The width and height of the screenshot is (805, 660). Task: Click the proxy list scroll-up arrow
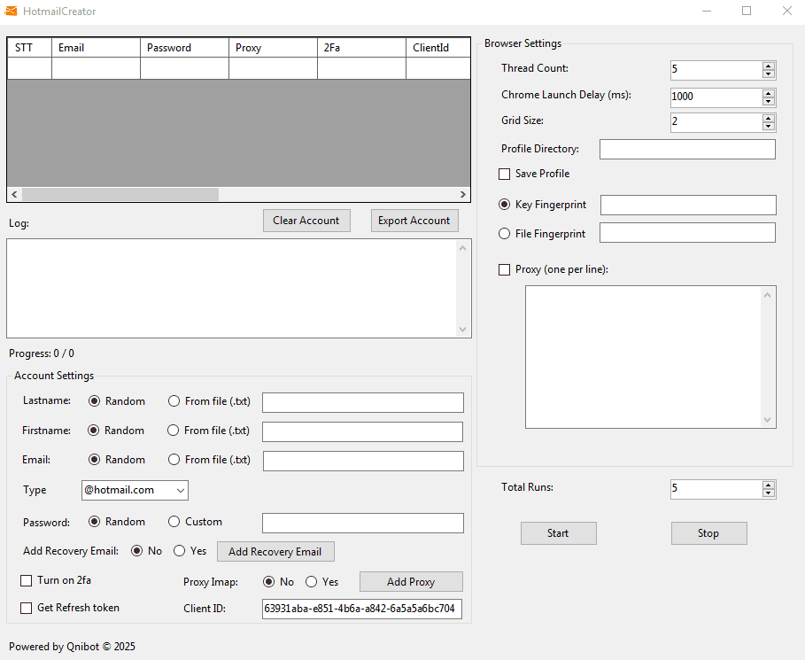tap(767, 295)
